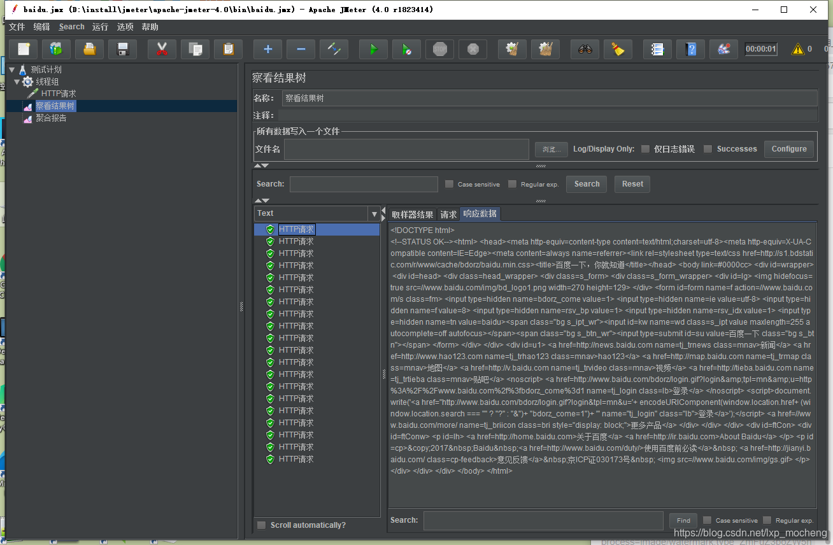The width and height of the screenshot is (833, 545).
Task: Click the Search button
Action: click(x=587, y=184)
